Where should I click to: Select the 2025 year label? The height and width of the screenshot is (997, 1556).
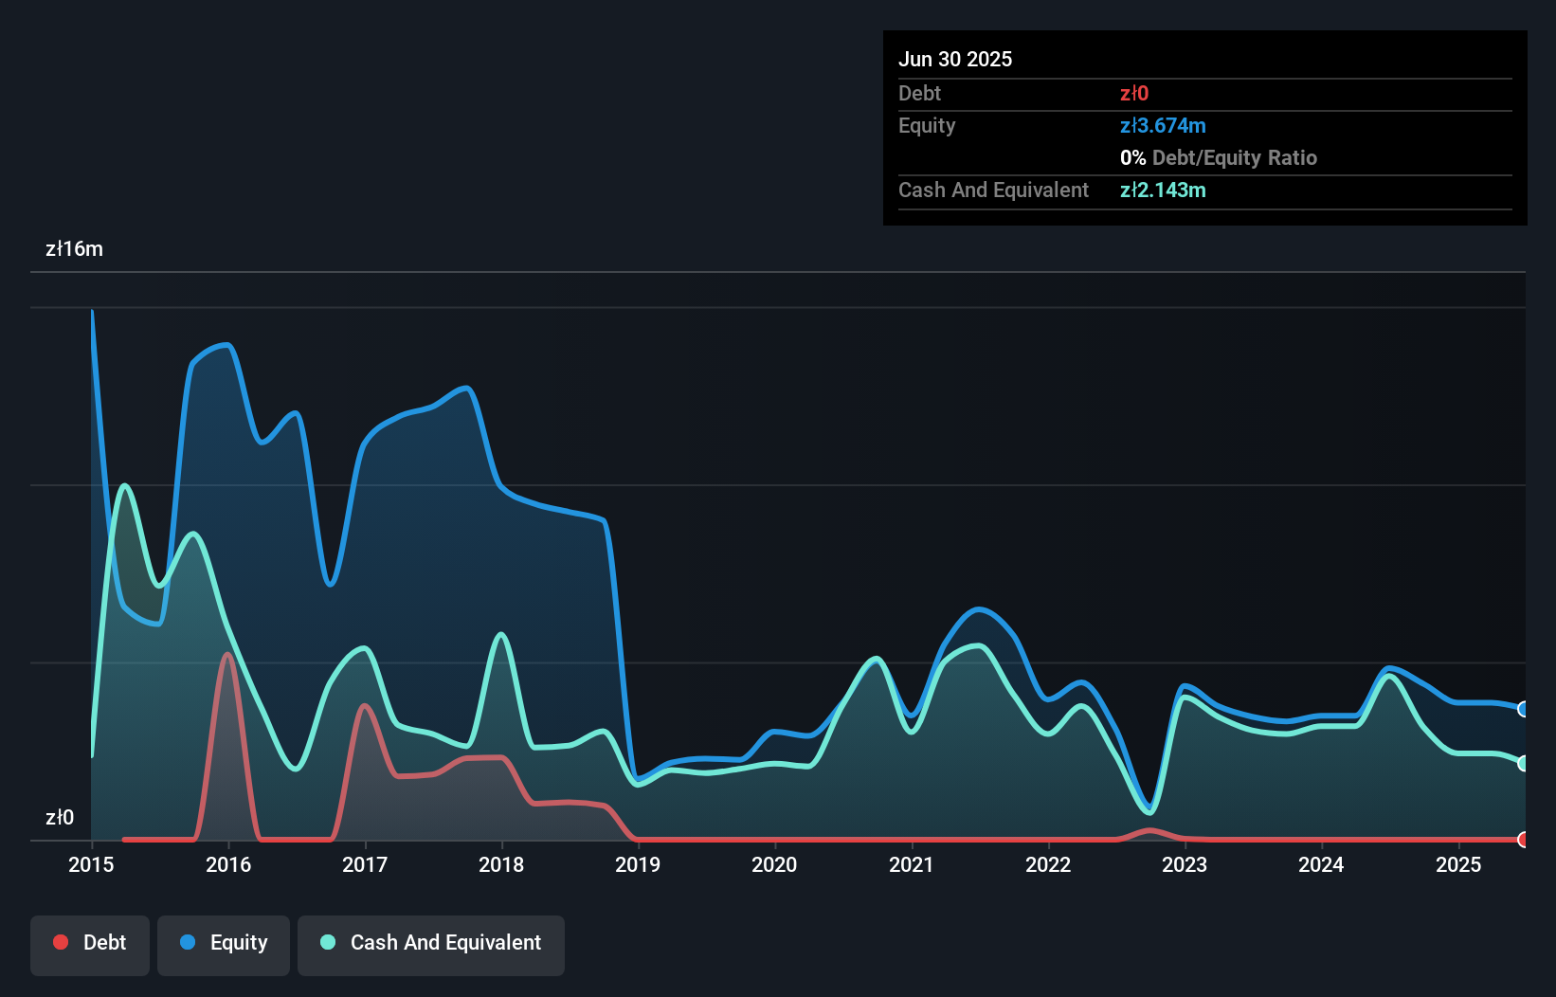pos(1458,864)
